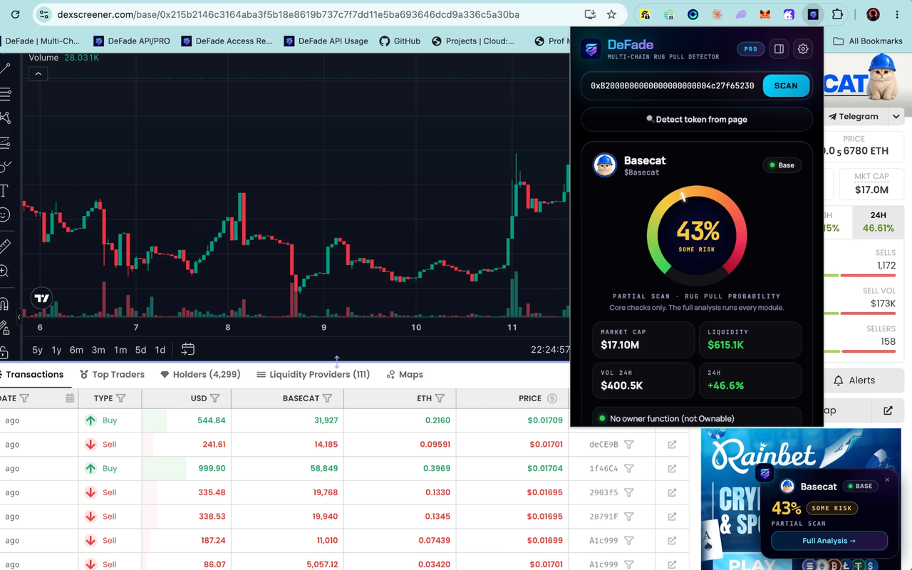Close the floating DeFade Basecat widget
This screenshot has height=570, width=912.
(x=887, y=480)
